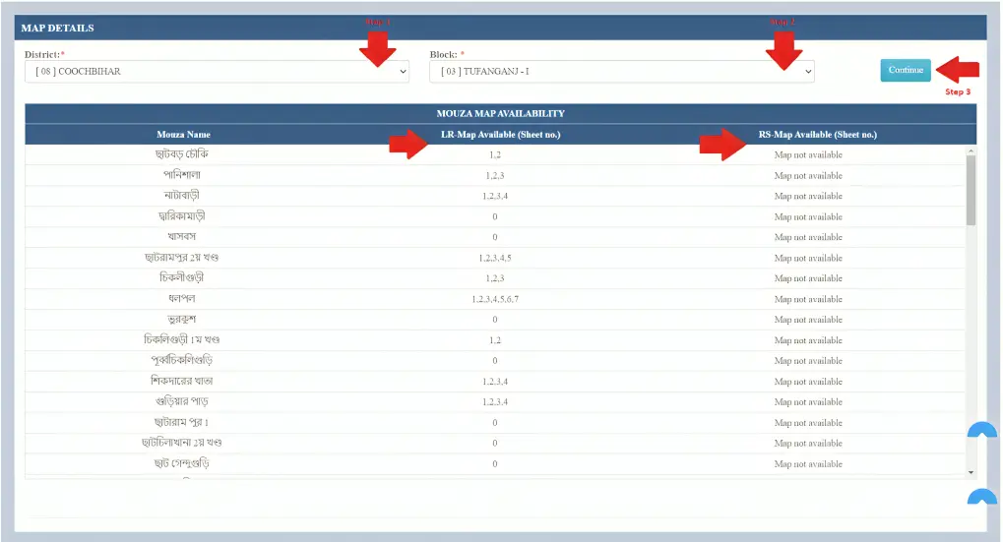Click LR sheet value '0' in খাসবস row
Screen dimensions: 1003x542
(x=494, y=237)
